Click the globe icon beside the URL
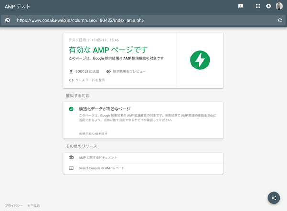 8,20
